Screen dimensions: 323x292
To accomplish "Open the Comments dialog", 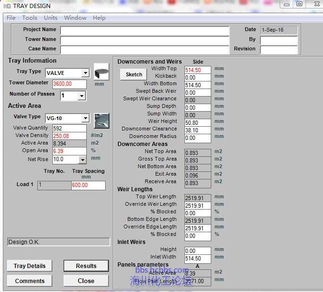I will 29,281.
